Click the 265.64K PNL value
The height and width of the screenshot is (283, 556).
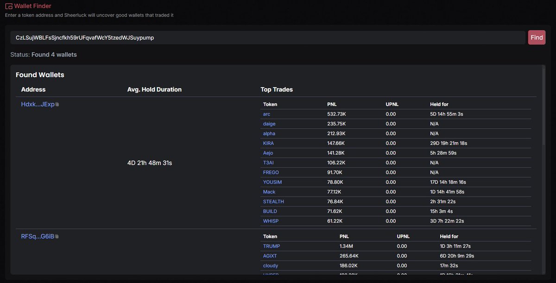point(349,256)
